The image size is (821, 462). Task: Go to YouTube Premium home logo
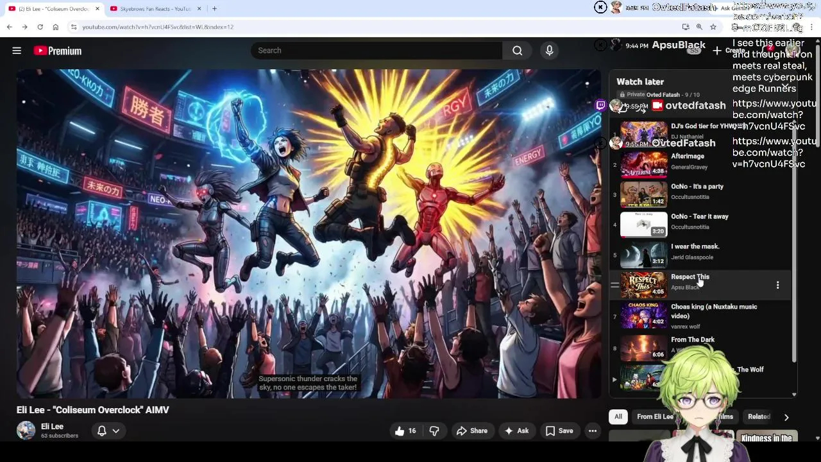coord(58,51)
